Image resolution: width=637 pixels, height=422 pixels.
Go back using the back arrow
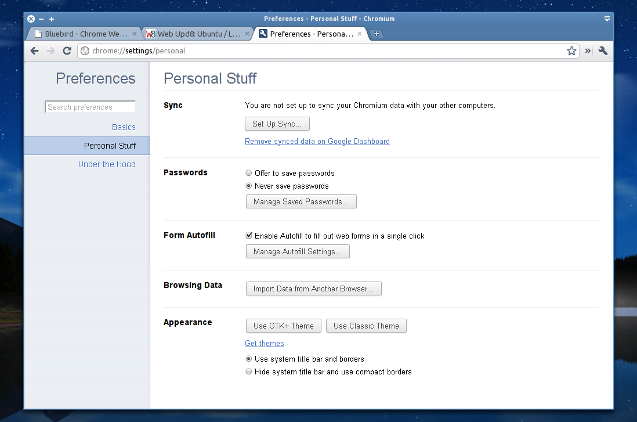click(35, 51)
